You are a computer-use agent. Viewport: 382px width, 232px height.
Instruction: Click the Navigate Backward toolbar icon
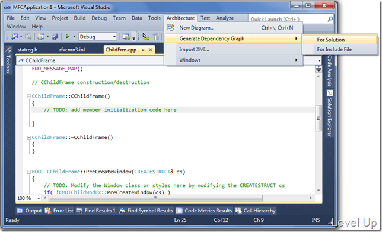tap(14, 37)
